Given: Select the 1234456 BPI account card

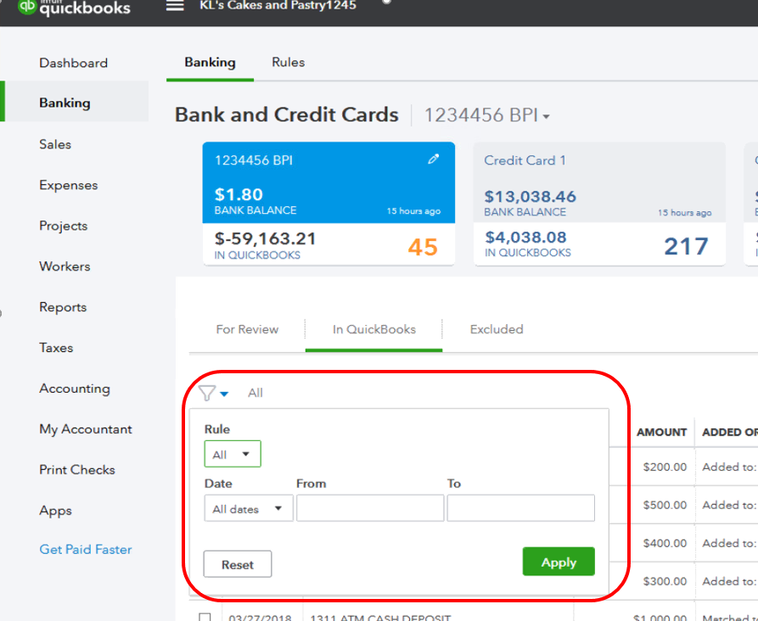Looking at the screenshot, I should coord(328,204).
